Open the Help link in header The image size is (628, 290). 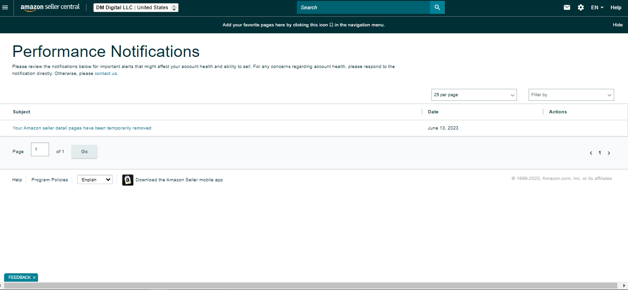tap(616, 7)
